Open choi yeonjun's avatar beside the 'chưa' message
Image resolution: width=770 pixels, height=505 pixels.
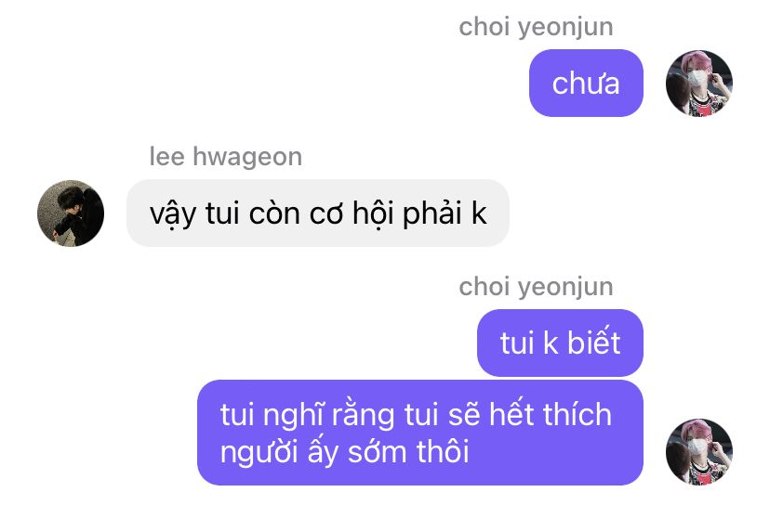pyautogui.click(x=698, y=84)
